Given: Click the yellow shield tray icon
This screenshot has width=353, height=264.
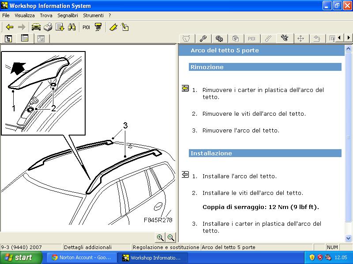Looking at the screenshot, I should (x=312, y=257).
